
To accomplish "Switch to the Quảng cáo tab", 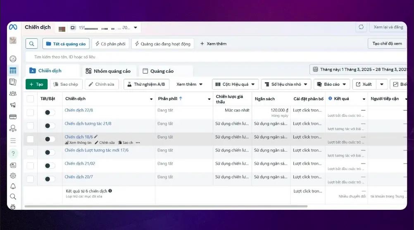I will (x=166, y=71).
